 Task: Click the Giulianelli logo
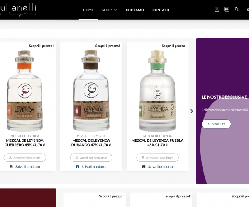tap(18, 10)
